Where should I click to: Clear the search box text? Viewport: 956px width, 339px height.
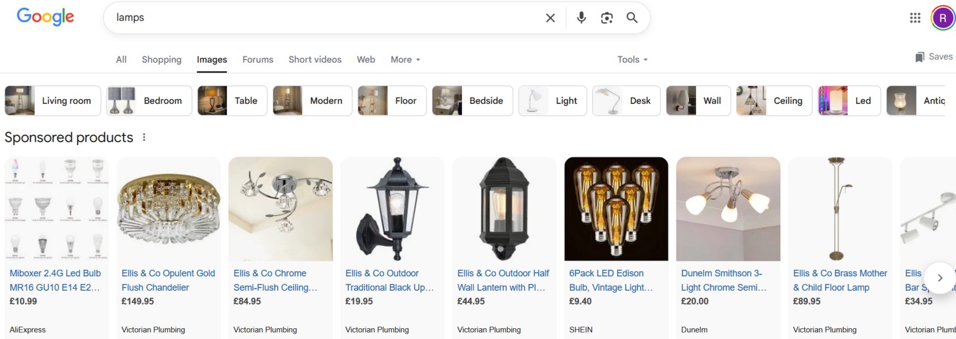tap(550, 18)
